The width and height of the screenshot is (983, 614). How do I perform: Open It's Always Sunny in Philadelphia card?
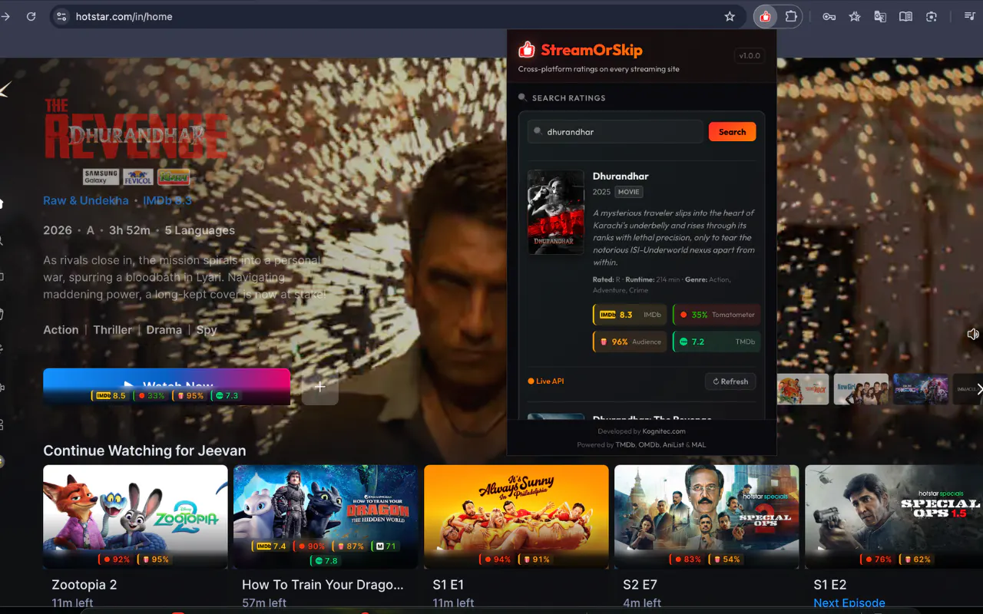click(x=516, y=517)
